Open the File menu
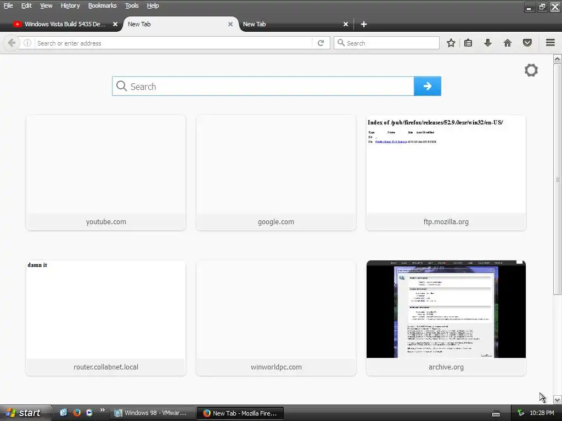 pos(8,5)
